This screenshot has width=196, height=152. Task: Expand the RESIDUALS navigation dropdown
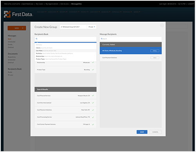127,12
